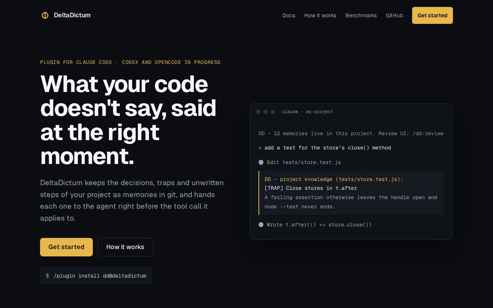Select the /plugin install dd@deltadictum command
The height and width of the screenshot is (308, 493).
[x=96, y=276]
